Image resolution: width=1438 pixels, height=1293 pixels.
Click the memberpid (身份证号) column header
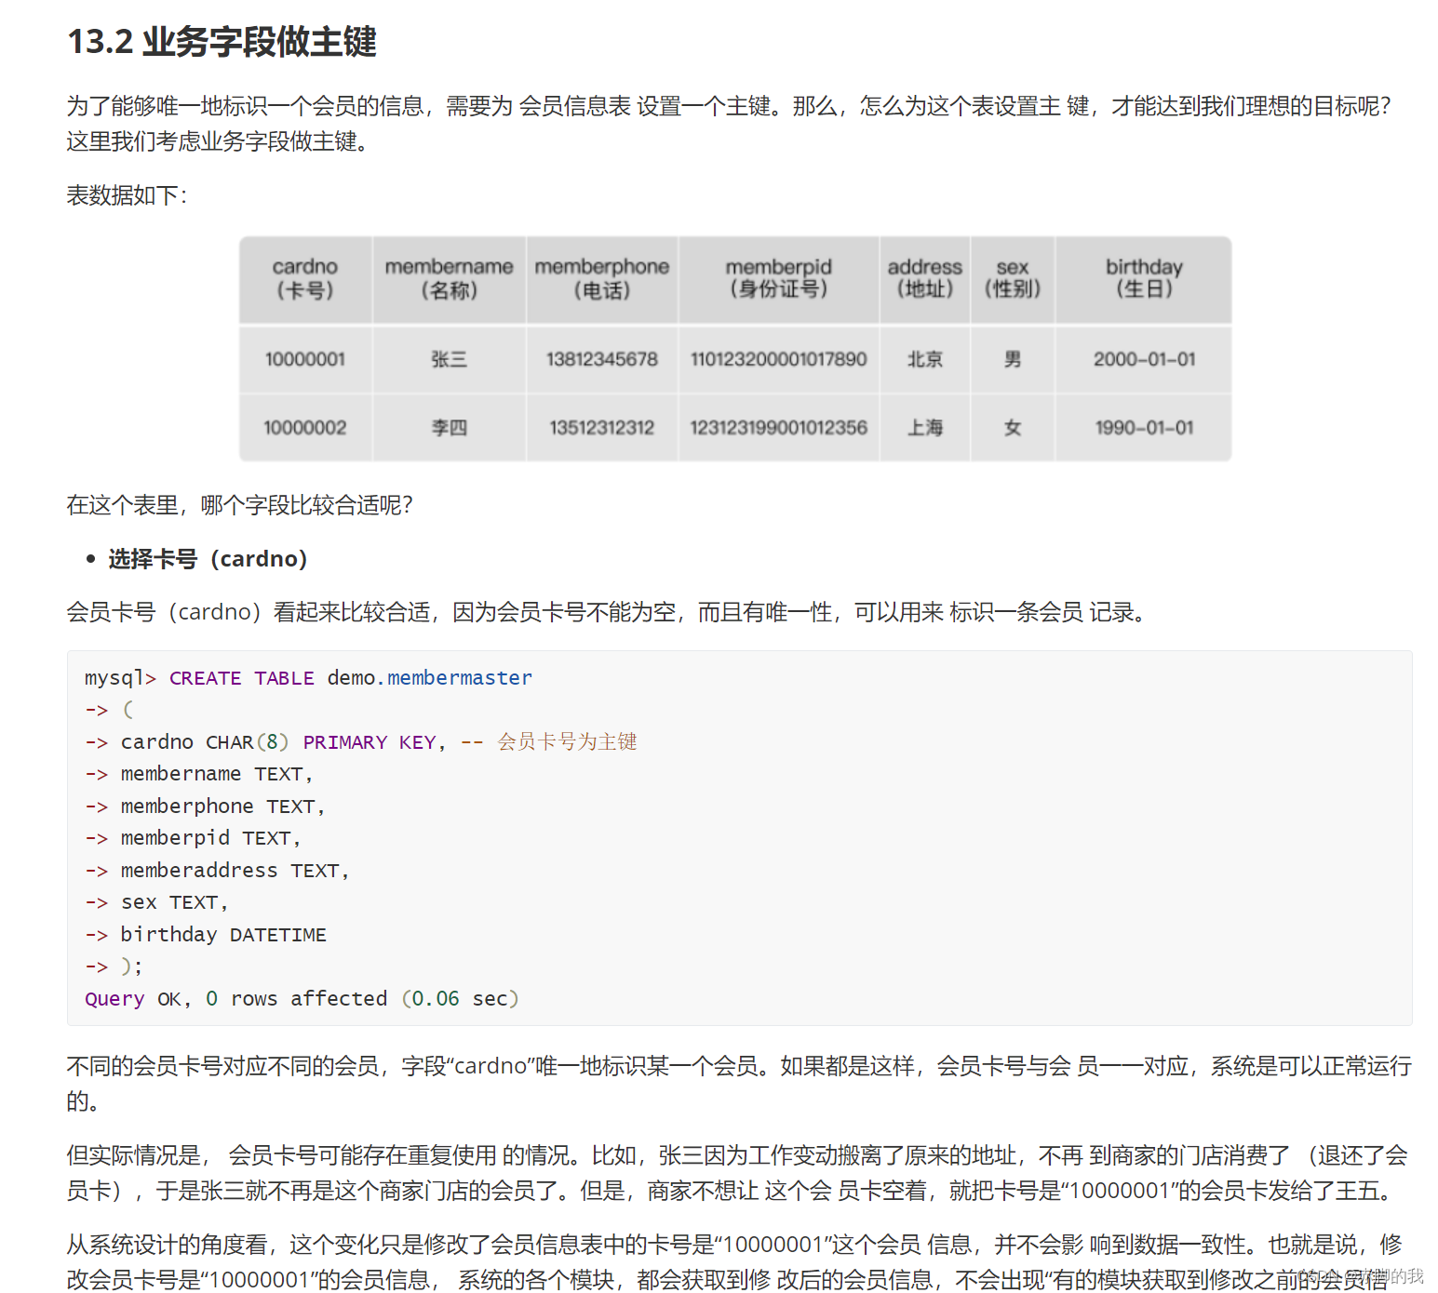[x=779, y=278]
